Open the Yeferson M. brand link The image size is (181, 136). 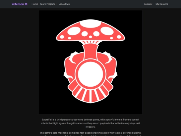click(20, 4)
